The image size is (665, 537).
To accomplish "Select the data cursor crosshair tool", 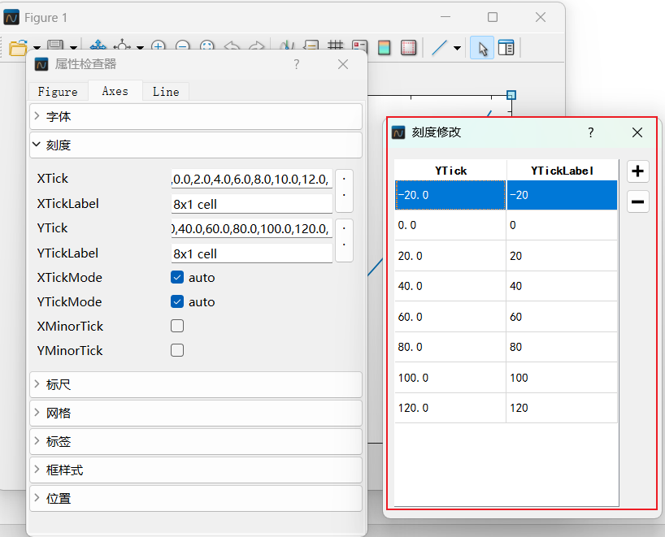I will 122,45.
